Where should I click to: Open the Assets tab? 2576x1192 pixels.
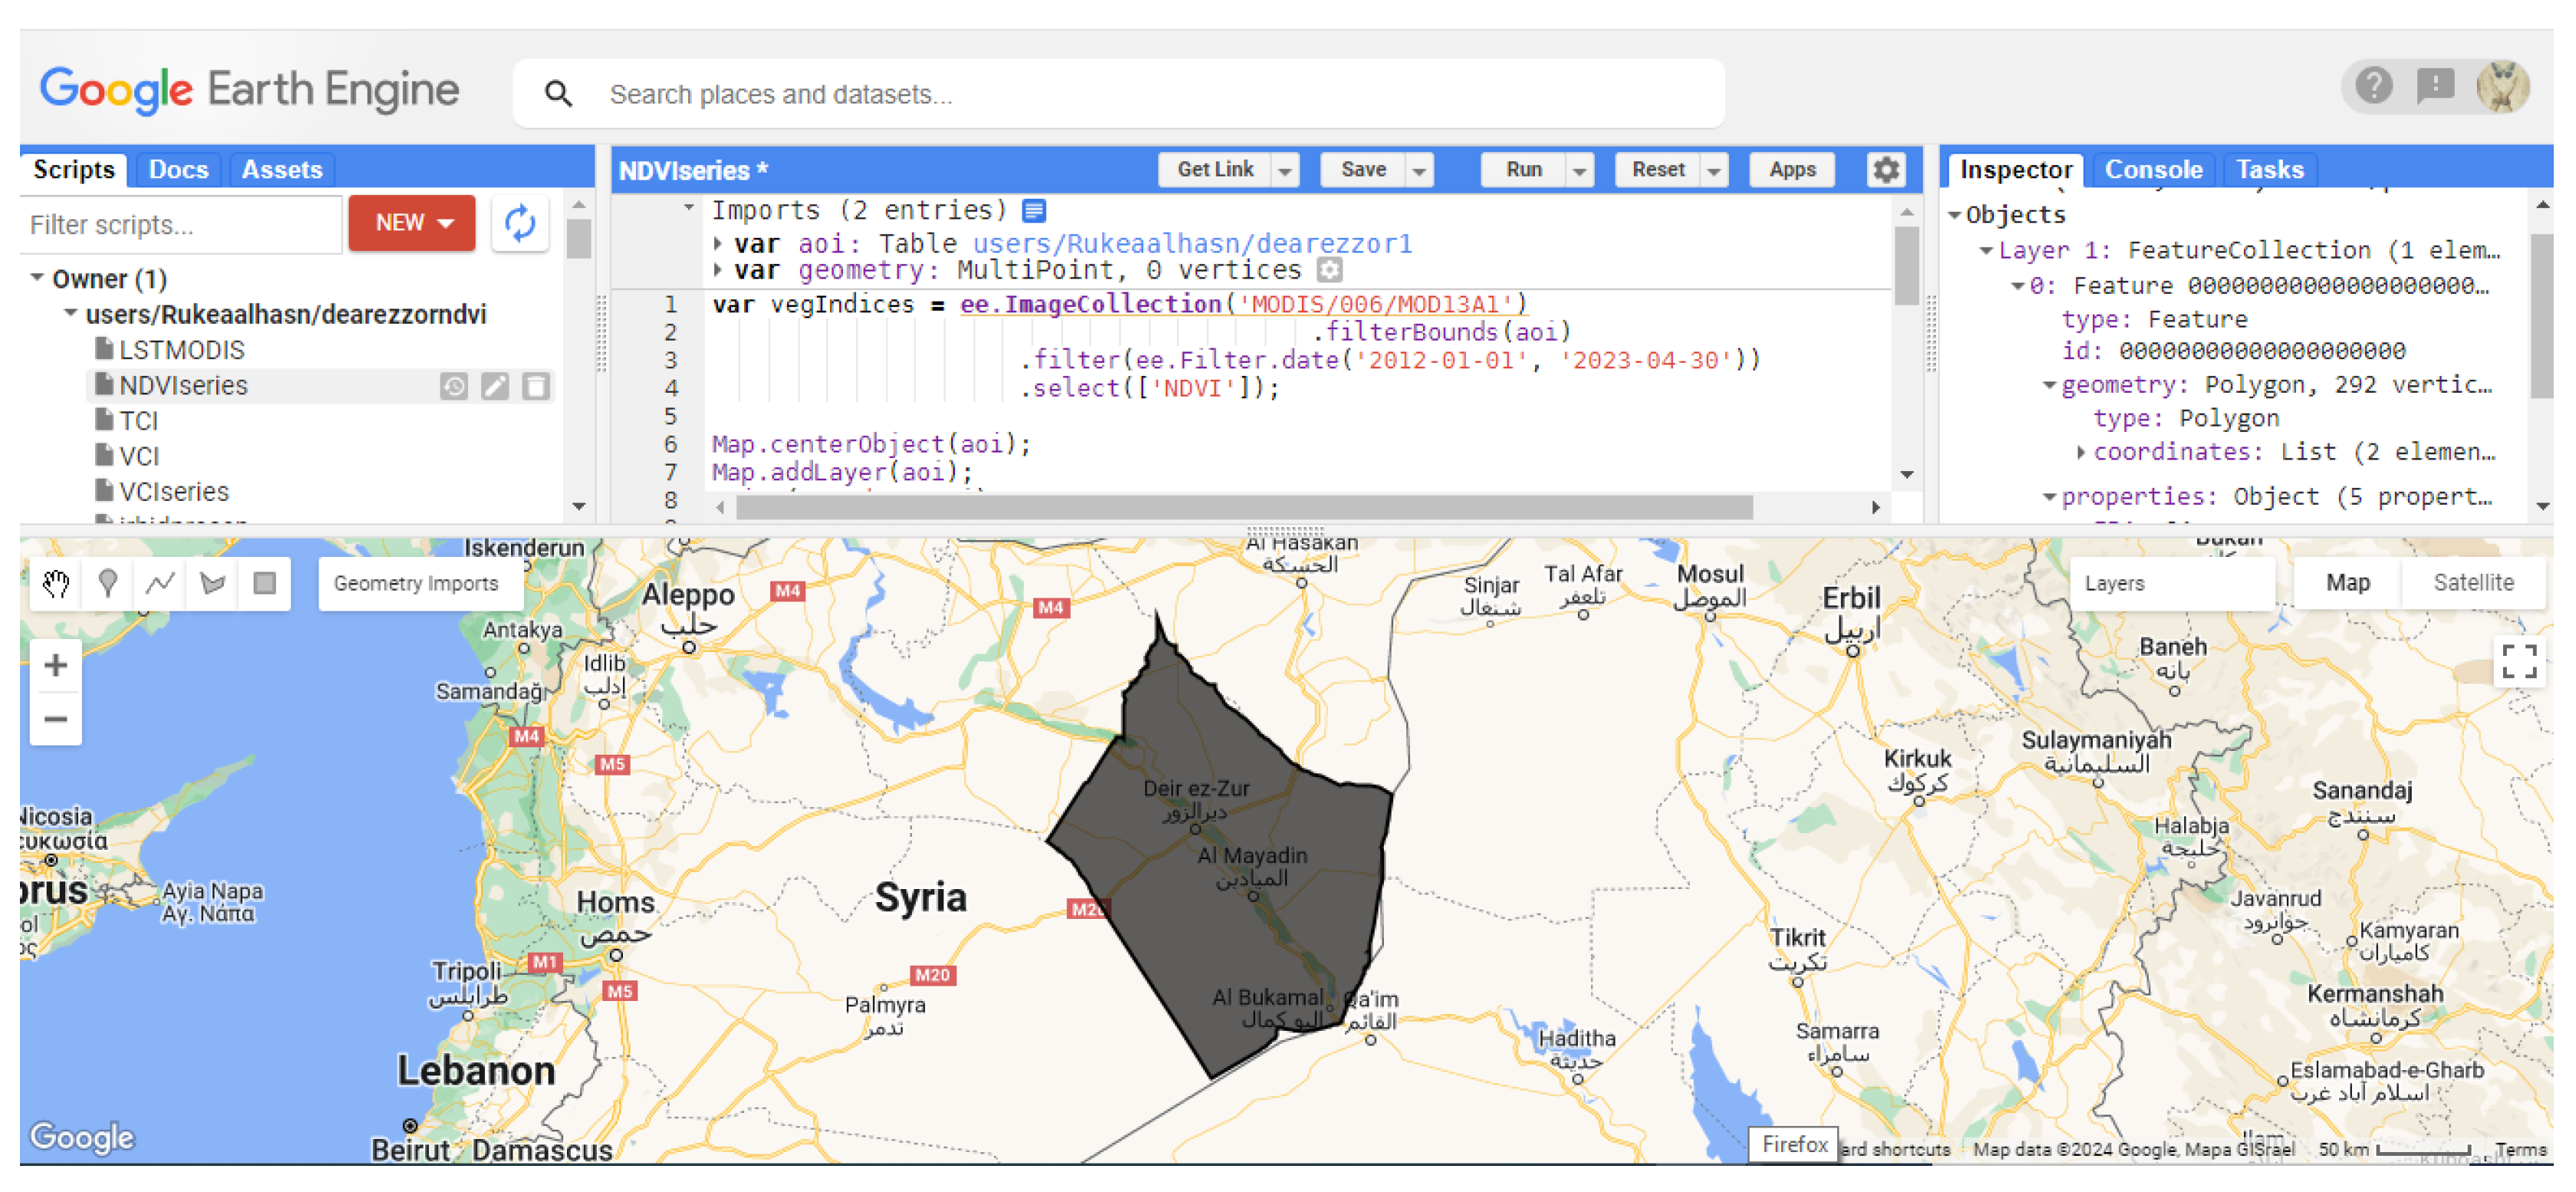[x=282, y=170]
